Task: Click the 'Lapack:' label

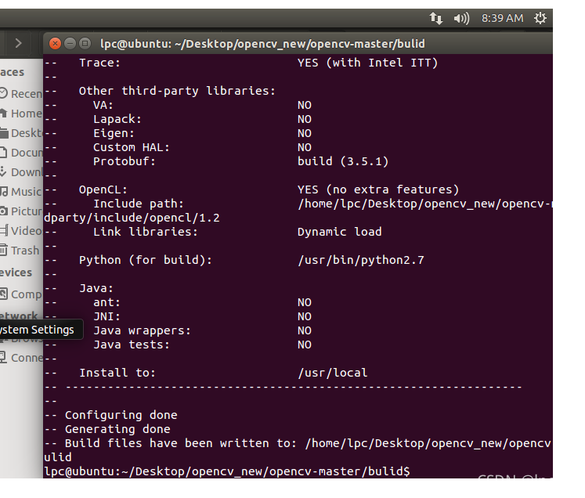Action: [x=117, y=119]
